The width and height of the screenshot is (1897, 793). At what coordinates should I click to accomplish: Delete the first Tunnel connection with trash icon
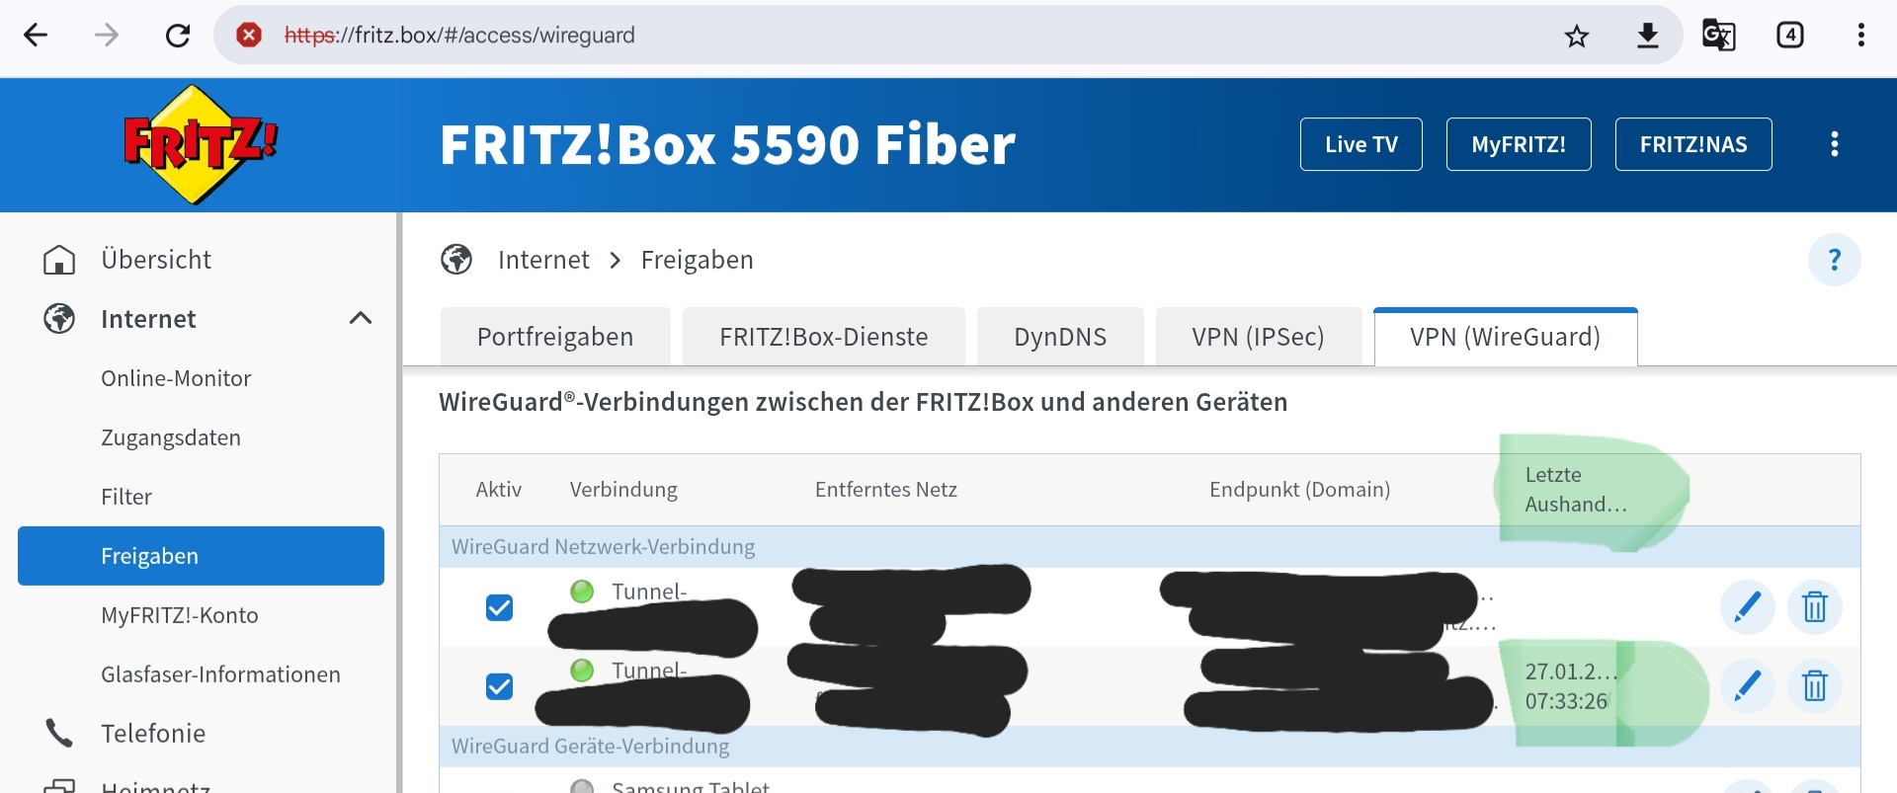coord(1815,606)
